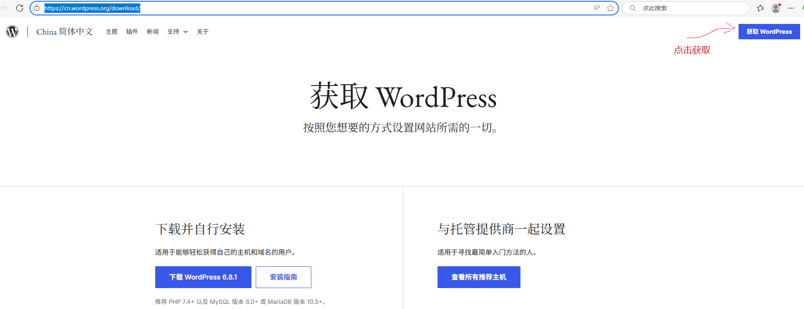Click the WordPress logo icon
This screenshot has height=309, width=804.
12,32
